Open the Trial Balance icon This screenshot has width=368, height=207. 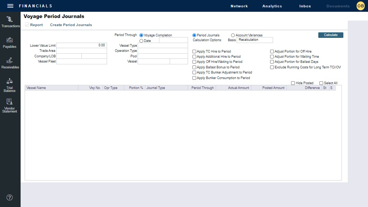pyautogui.click(x=10, y=85)
